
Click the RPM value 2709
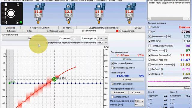pos(186,32)
